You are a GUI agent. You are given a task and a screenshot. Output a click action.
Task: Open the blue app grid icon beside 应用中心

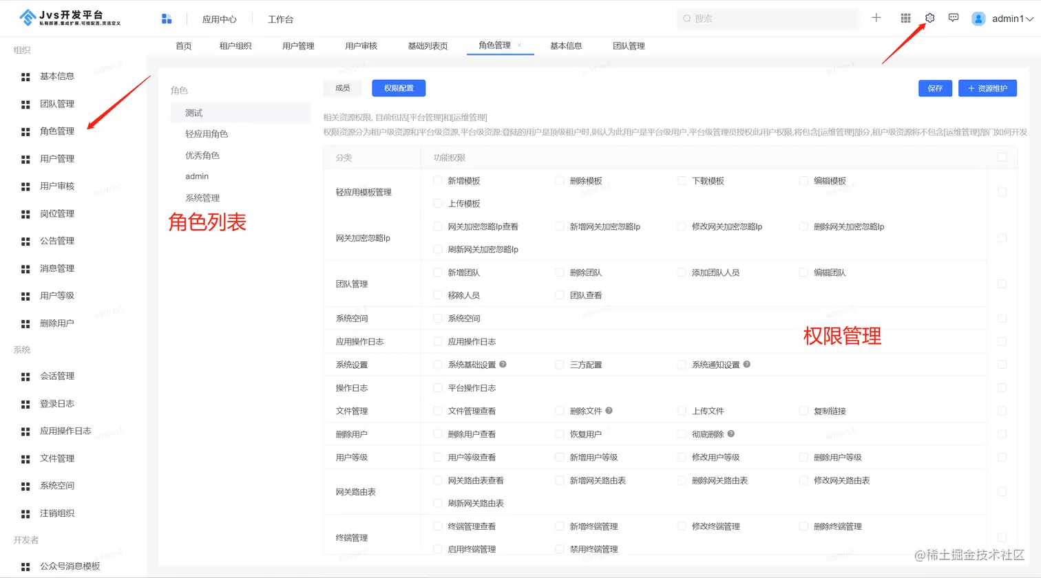(167, 19)
